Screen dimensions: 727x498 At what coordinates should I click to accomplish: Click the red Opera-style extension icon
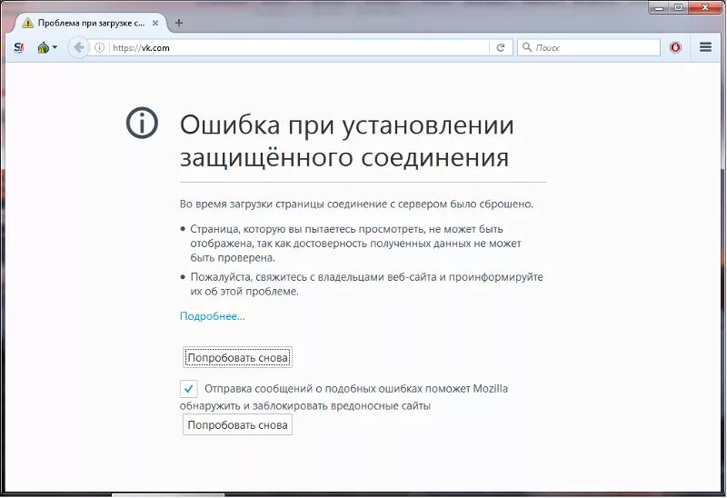pos(675,47)
